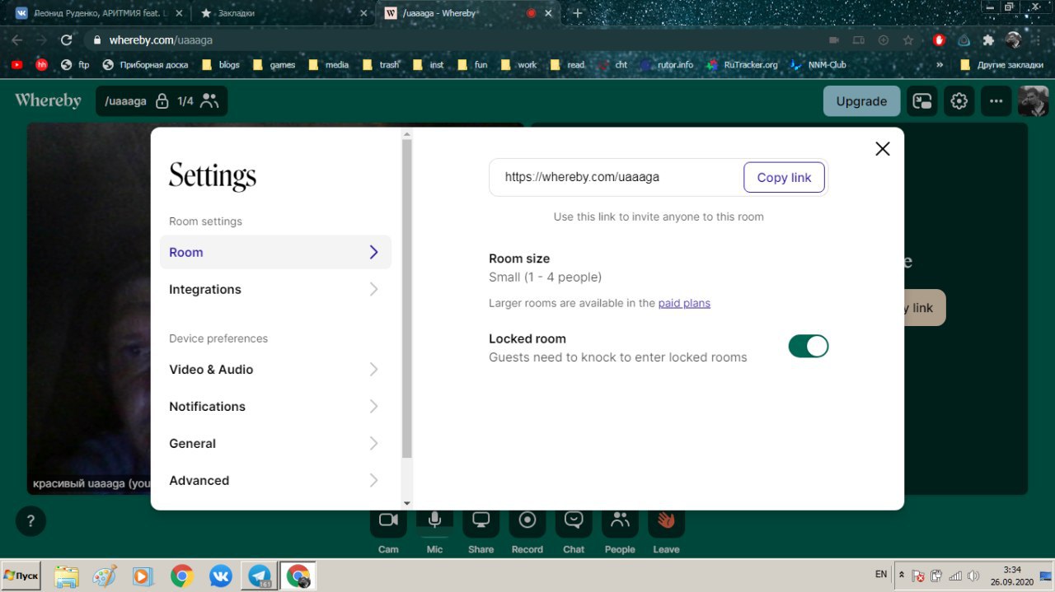The width and height of the screenshot is (1055, 592).
Task: Open the paid plans link
Action: coord(684,303)
